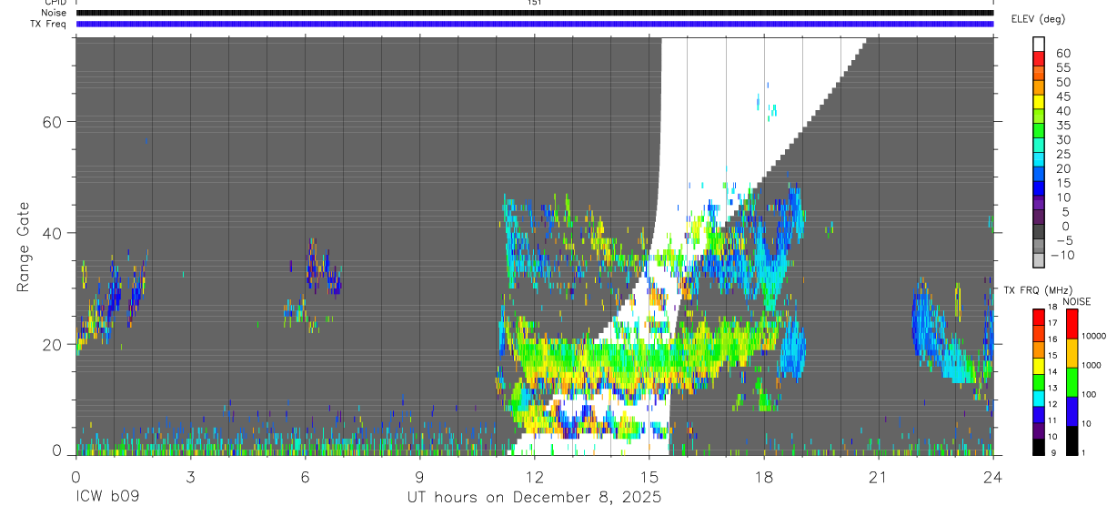Viewport: 1117px width, 516px height.
Task: Click the '40' label on the ELEV scale
Action: (x=1062, y=111)
